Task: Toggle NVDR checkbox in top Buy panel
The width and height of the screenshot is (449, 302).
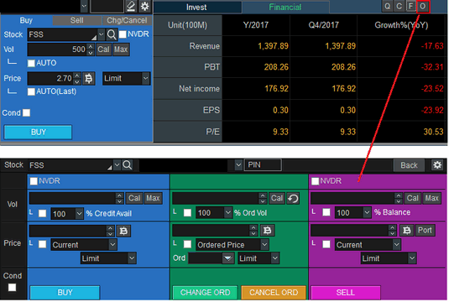Action: click(123, 34)
